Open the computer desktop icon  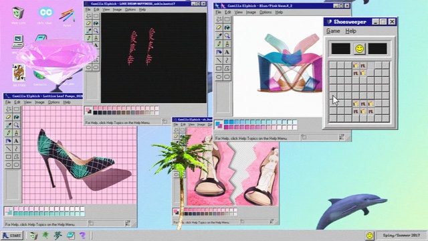pyautogui.click(x=18, y=42)
